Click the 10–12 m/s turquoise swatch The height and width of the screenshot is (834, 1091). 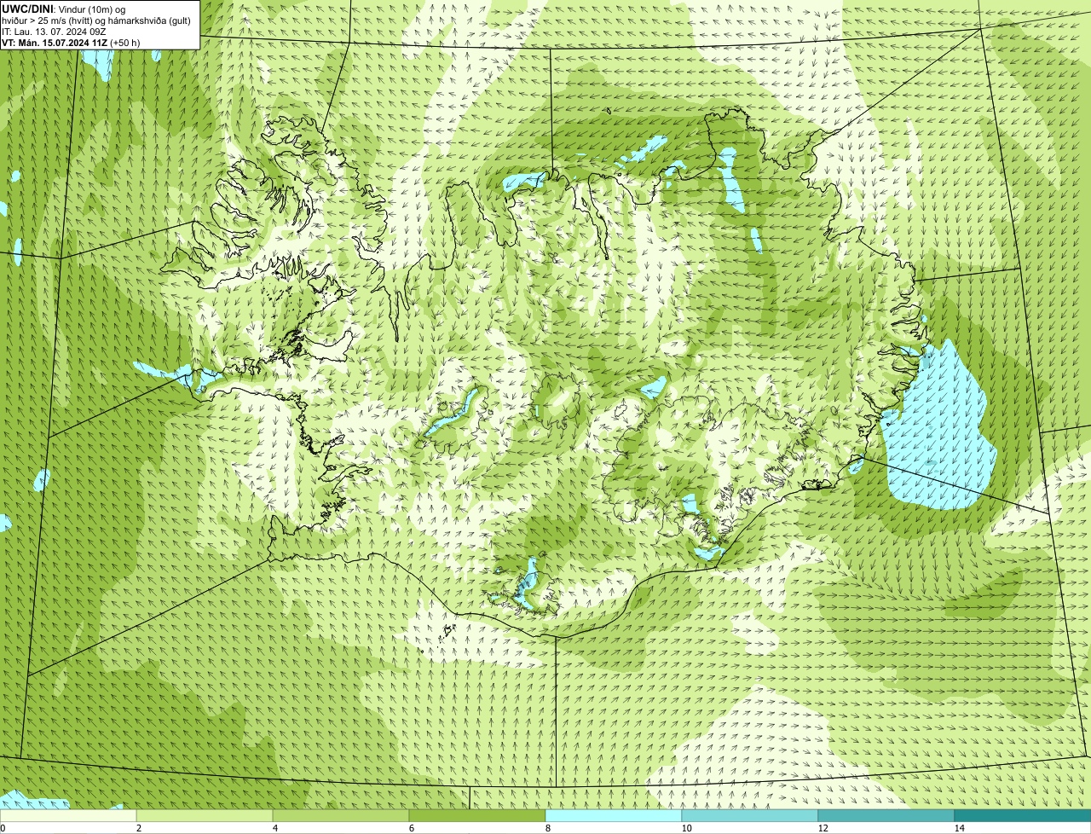750,815
